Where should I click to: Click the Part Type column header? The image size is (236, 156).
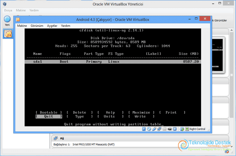point(94,54)
